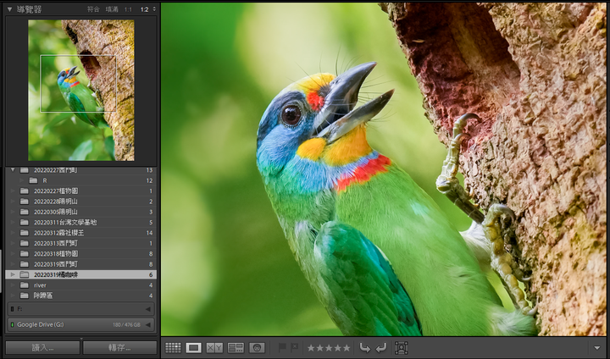This screenshot has width=610, height=359.
Task: Expand the Google Drive (G:) volume
Action: tap(147, 325)
